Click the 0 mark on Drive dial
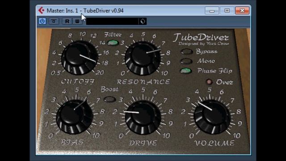This screenshot has height=161, width=286. pos(121,136)
